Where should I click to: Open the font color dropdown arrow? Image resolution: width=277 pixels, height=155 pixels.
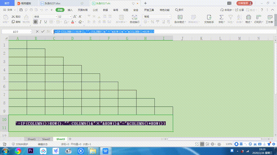point(76,22)
